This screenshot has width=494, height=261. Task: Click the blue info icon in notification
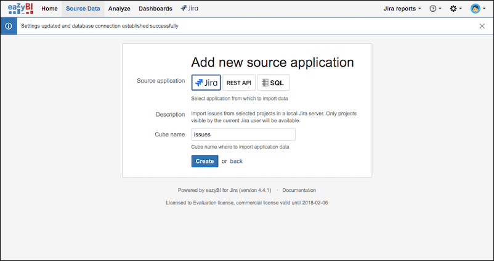pyautogui.click(x=8, y=27)
